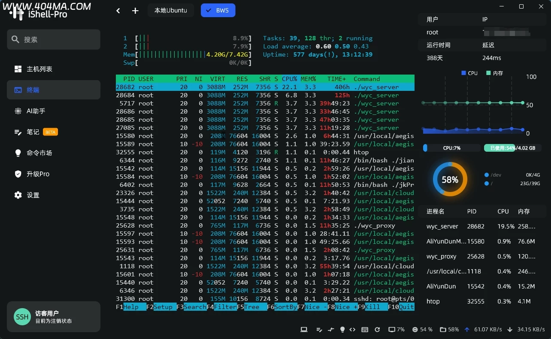Select htop process row in side panel
Viewport: 551px width, 339px height.
(x=482, y=301)
